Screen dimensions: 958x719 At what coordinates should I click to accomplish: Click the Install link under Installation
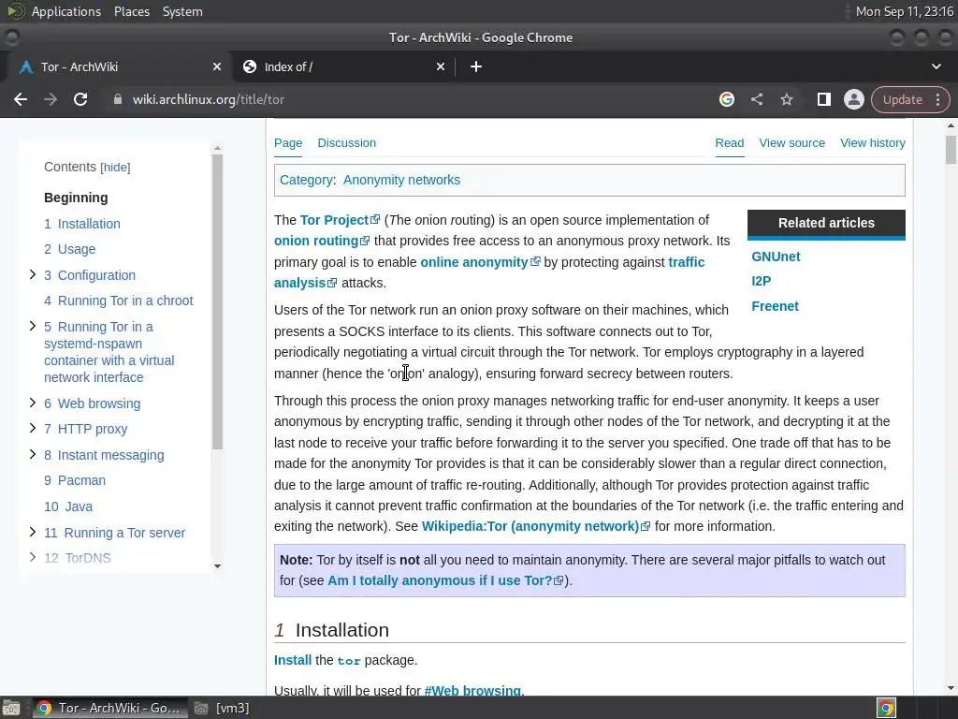tap(293, 660)
